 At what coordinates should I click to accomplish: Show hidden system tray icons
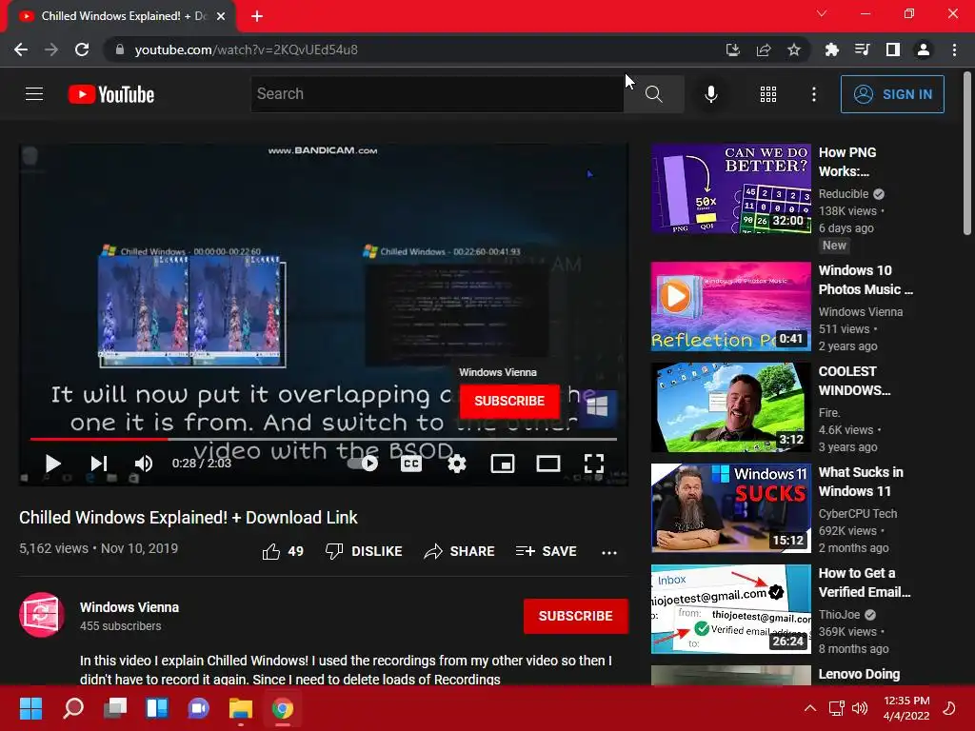pos(809,708)
